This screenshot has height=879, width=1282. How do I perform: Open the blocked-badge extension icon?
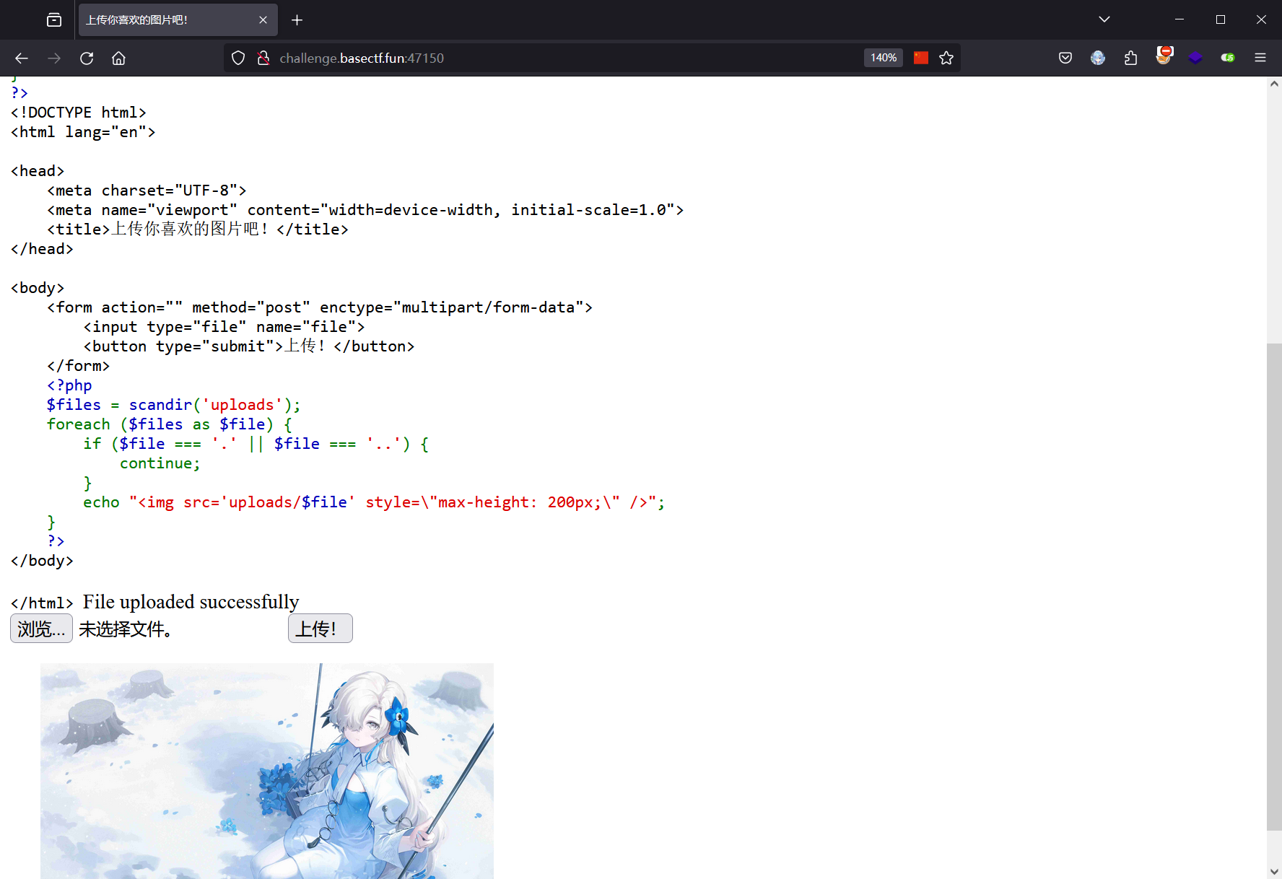click(x=1164, y=56)
